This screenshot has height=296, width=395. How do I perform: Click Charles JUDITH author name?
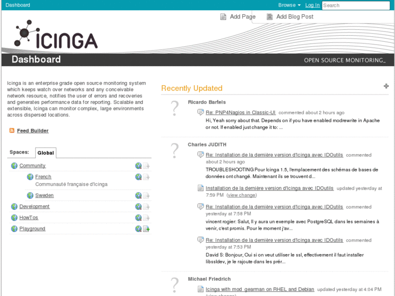point(207,144)
